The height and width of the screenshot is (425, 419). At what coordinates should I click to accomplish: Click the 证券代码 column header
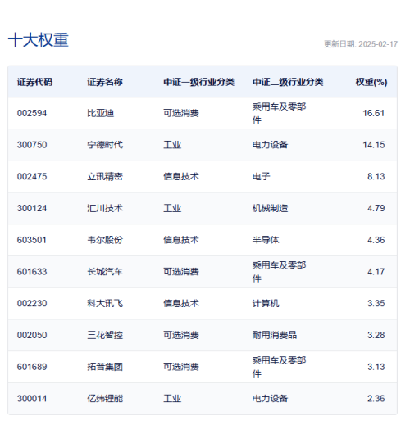tap(34, 82)
